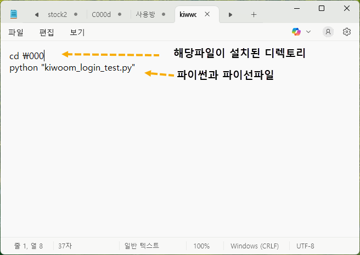Switch to the 사용방 tab
The width and height of the screenshot is (360, 255).
click(x=145, y=14)
